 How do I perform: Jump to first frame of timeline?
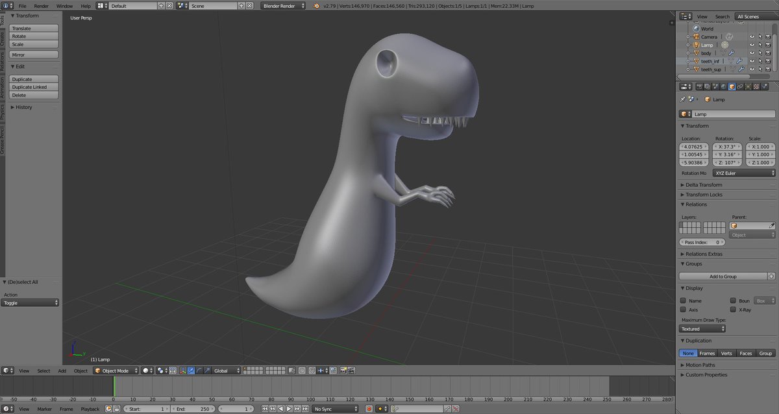265,409
